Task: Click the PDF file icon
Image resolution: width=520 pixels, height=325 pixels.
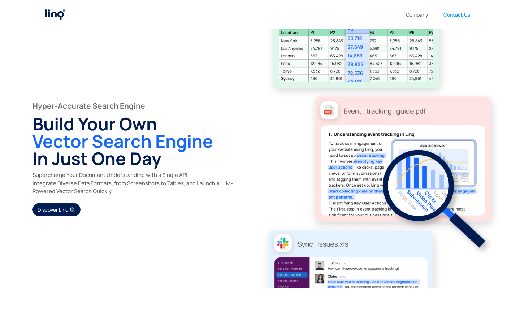Action: (329, 110)
